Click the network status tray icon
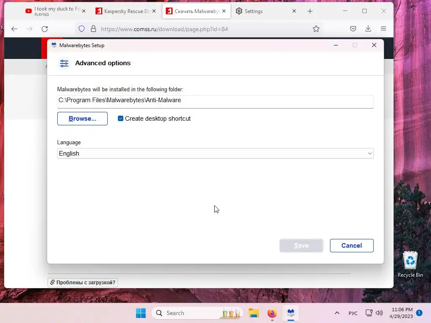The width and height of the screenshot is (431, 323). 369,313
